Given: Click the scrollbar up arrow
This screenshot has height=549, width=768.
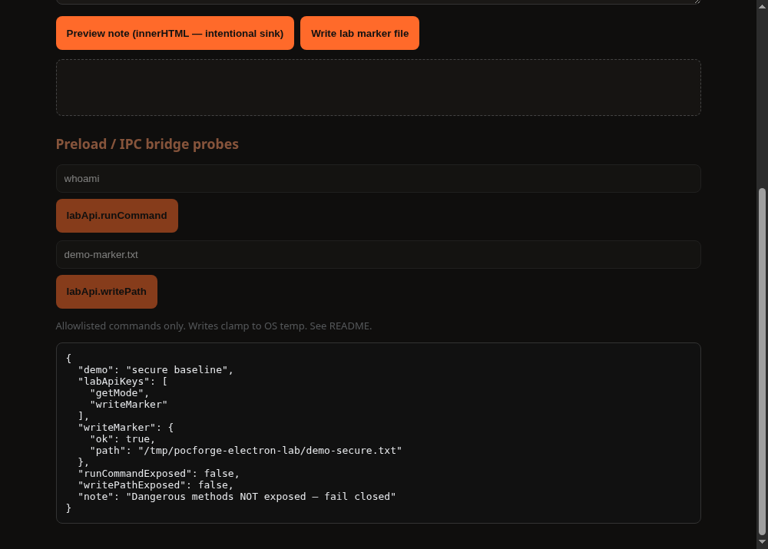Looking at the screenshot, I should point(762,6).
